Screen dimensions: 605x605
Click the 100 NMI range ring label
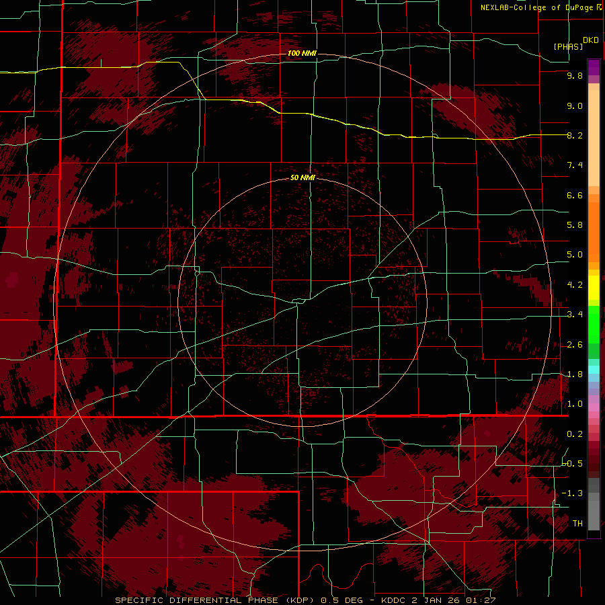[302, 53]
